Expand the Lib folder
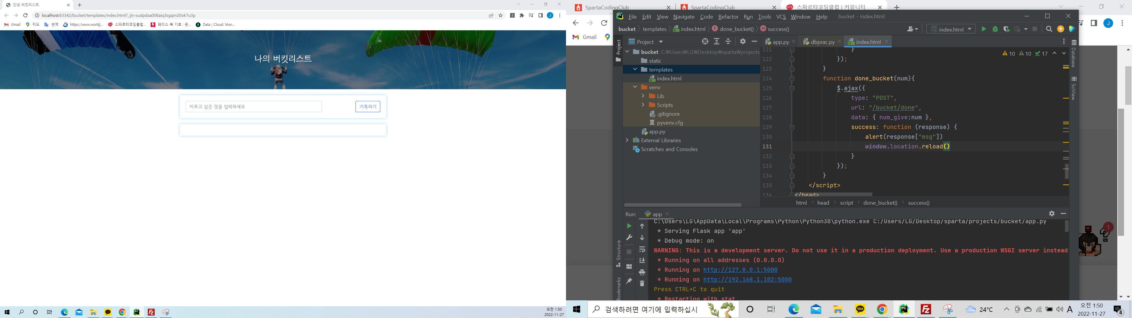The width and height of the screenshot is (1132, 318). (643, 96)
